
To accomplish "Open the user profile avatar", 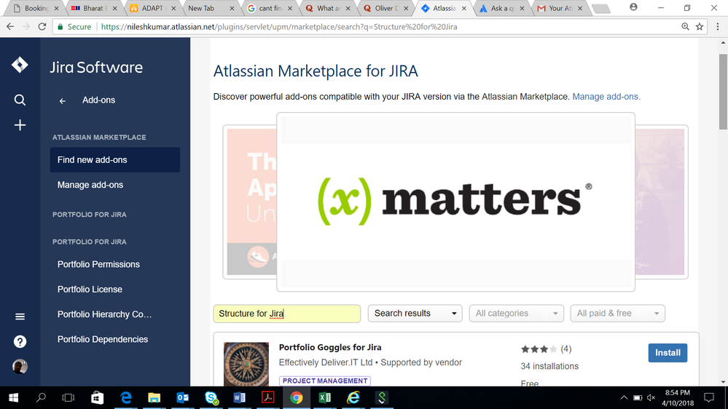I will [x=20, y=366].
